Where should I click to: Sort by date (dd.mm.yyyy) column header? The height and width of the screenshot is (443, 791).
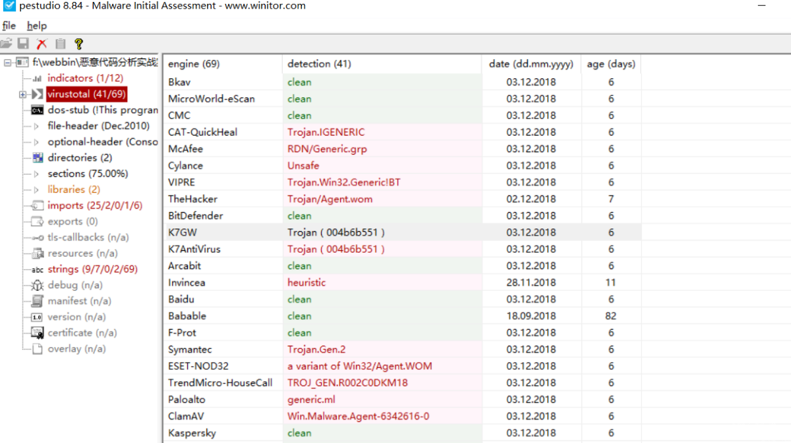point(531,64)
